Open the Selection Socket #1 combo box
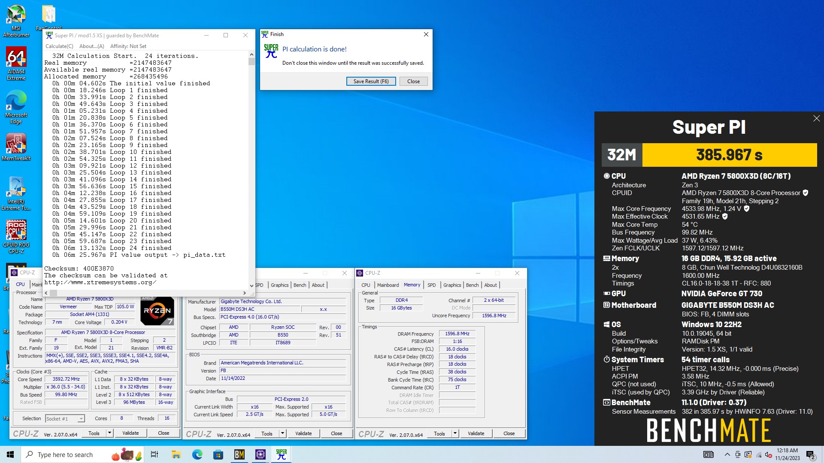Viewport: 824px width, 463px height. [65, 418]
